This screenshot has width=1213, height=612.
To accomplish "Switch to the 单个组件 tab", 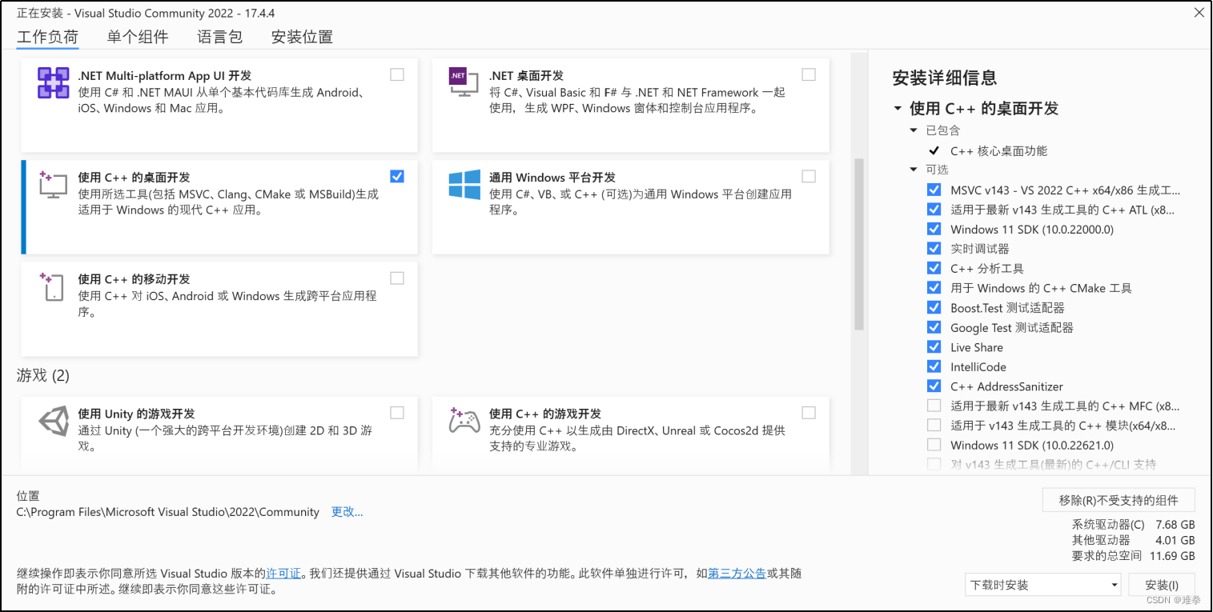I will pos(138,37).
